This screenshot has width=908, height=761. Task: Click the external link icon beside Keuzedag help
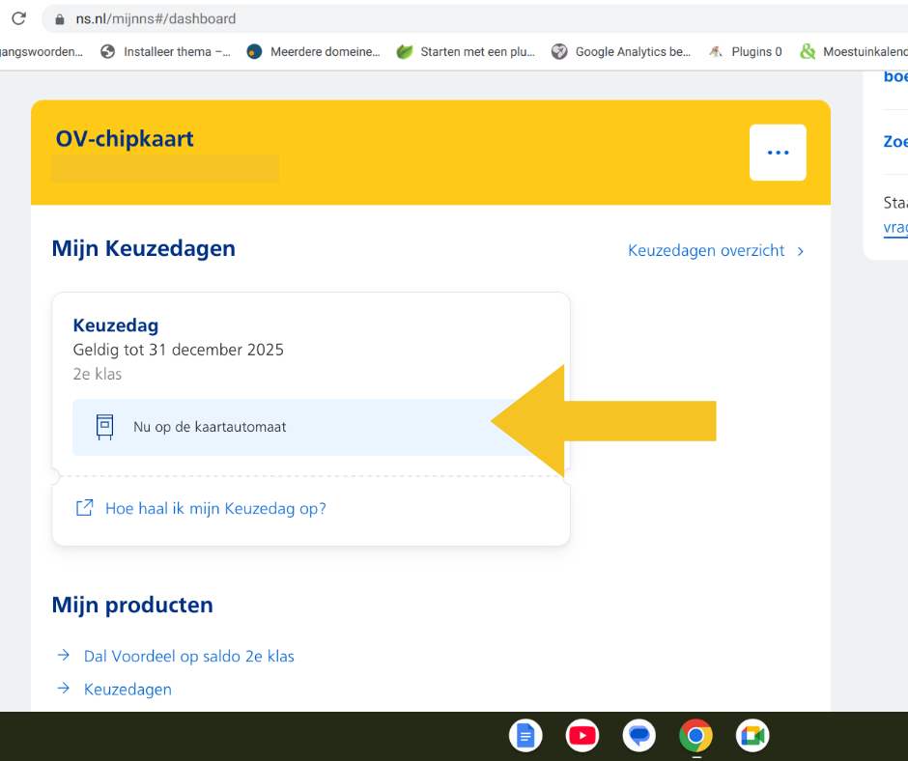coord(85,508)
